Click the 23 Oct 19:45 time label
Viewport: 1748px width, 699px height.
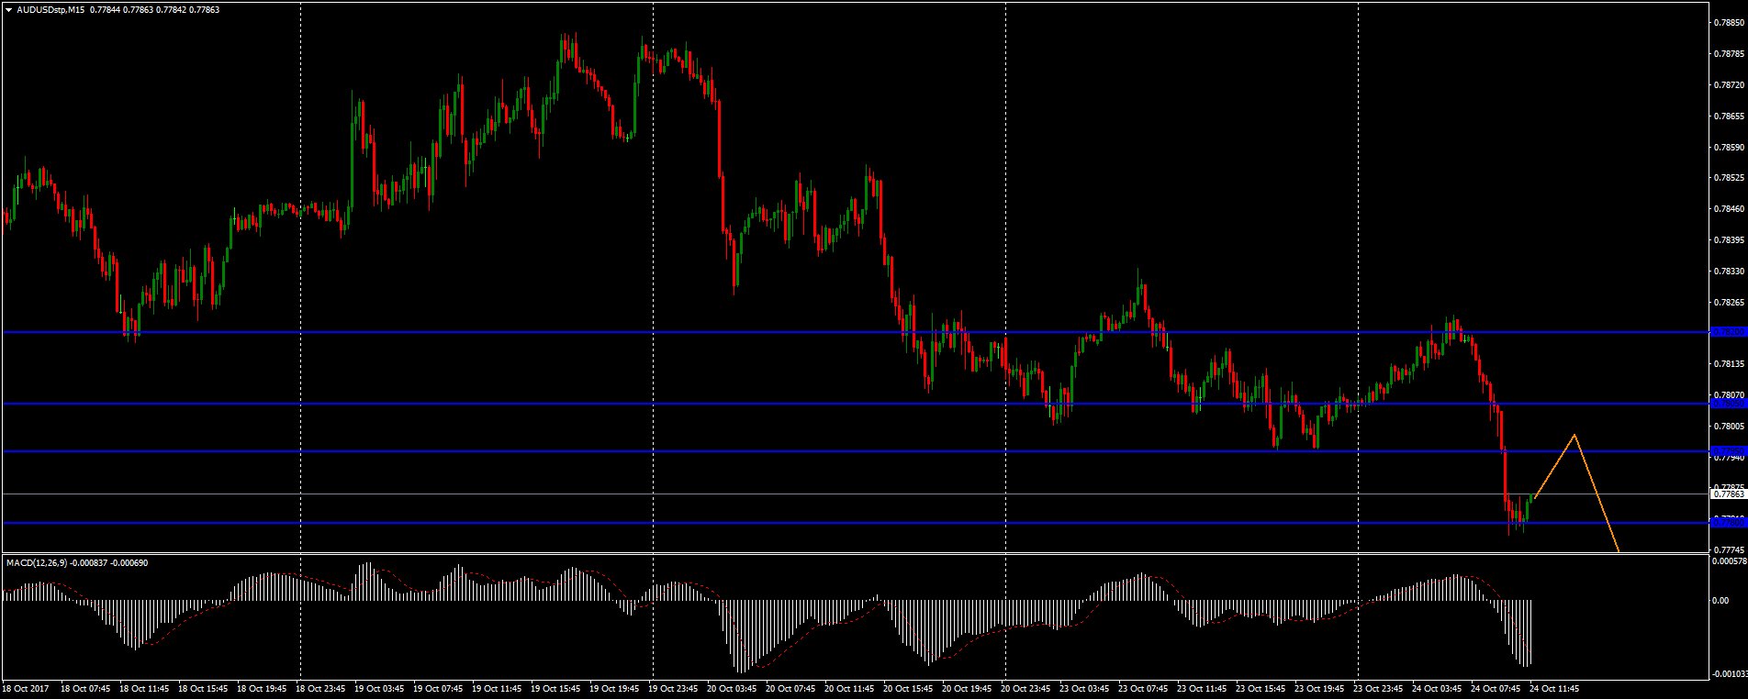[1318, 688]
